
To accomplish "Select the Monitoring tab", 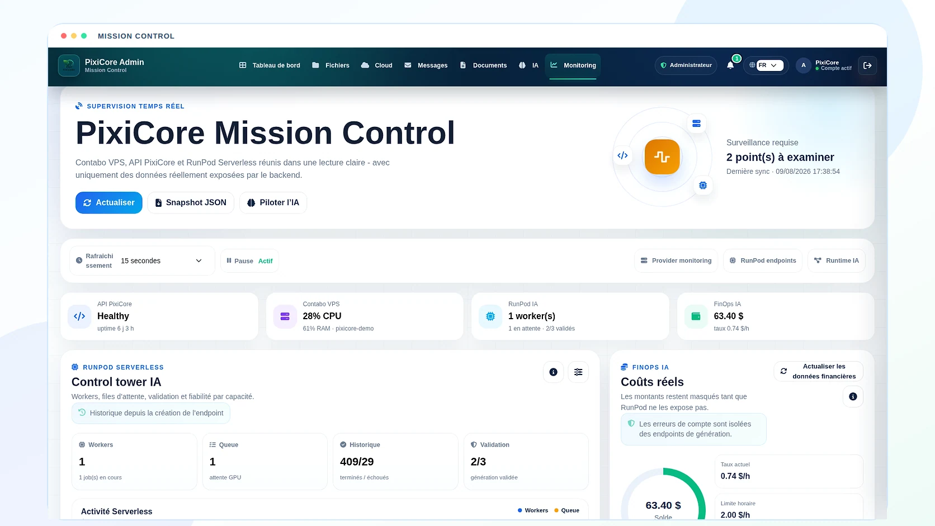I will [573, 65].
